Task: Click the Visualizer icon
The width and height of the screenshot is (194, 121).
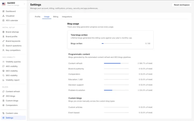Action: coord(3,16)
